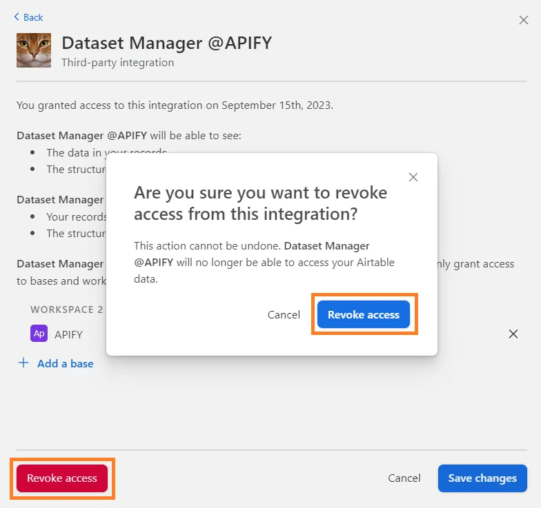The width and height of the screenshot is (541, 508).
Task: Click Add a base link
Action: coord(65,364)
